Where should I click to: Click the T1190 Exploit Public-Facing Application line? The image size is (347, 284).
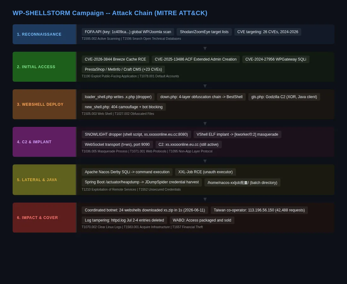pos(130,76)
